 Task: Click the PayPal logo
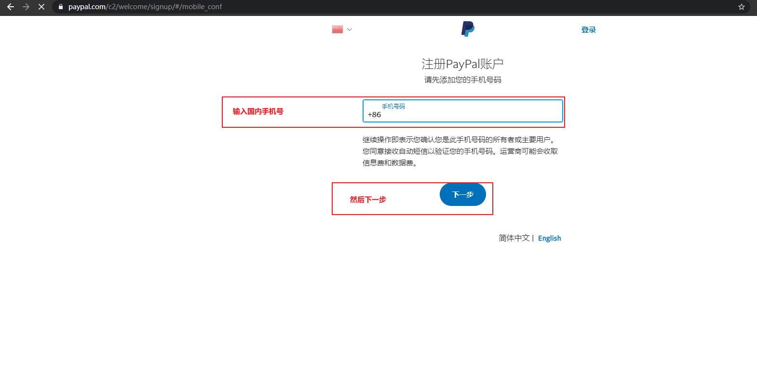click(468, 29)
